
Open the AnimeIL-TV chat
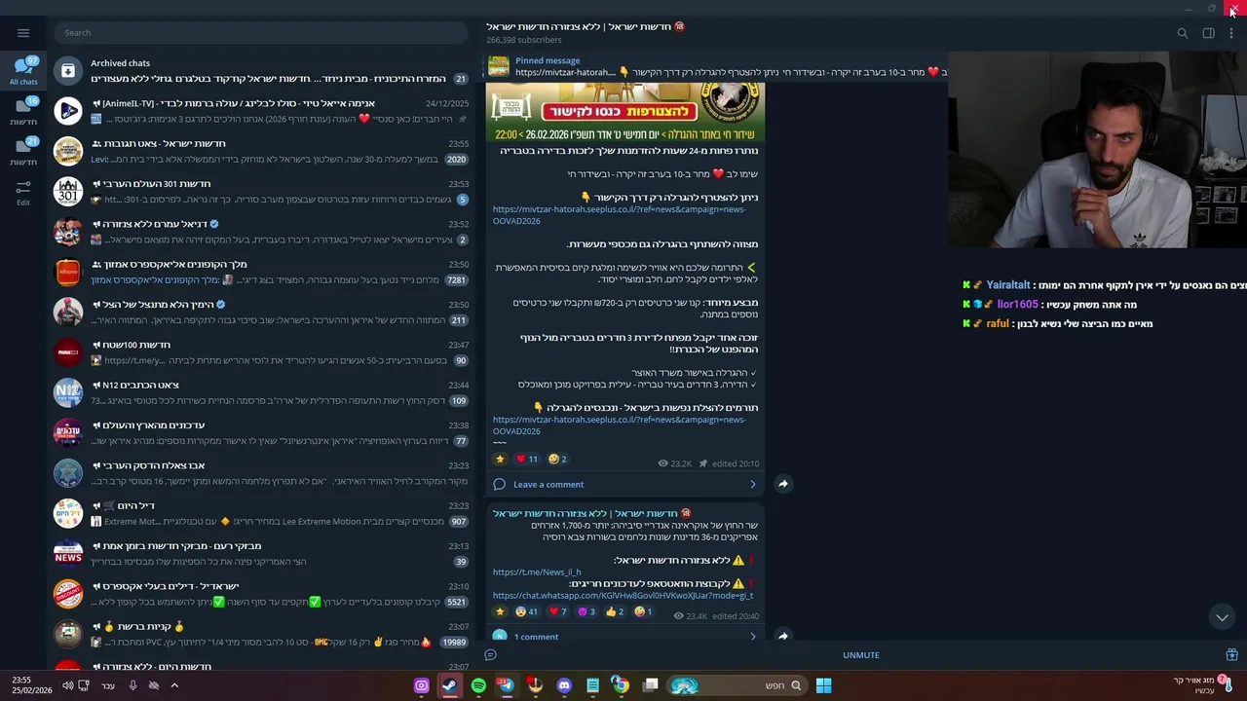click(263, 110)
